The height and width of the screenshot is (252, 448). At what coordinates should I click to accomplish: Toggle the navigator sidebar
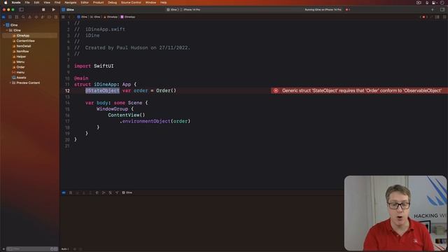pos(21,10)
